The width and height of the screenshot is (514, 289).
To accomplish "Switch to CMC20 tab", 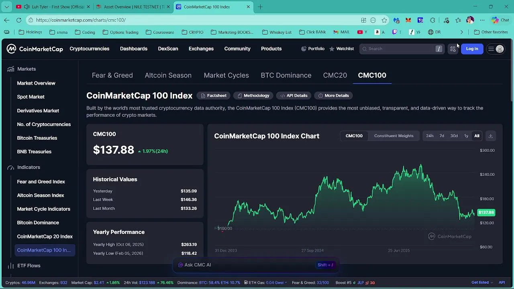I will pyautogui.click(x=335, y=75).
